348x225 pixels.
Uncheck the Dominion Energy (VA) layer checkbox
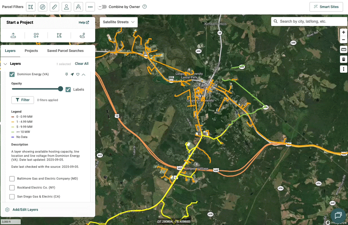(x=12, y=74)
